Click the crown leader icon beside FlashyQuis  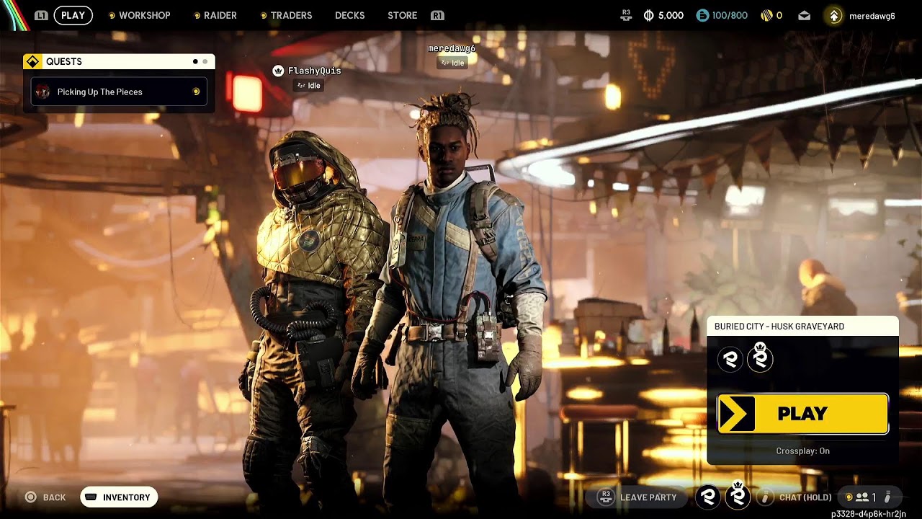point(277,71)
